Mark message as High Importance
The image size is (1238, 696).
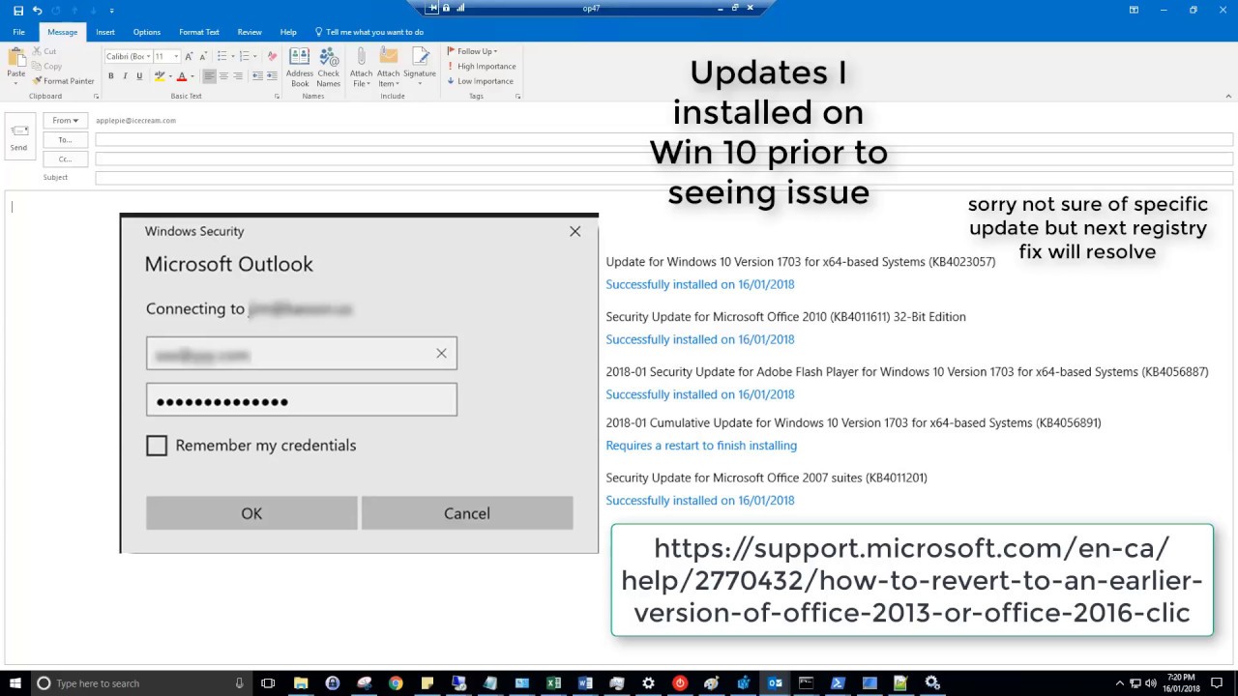482,66
